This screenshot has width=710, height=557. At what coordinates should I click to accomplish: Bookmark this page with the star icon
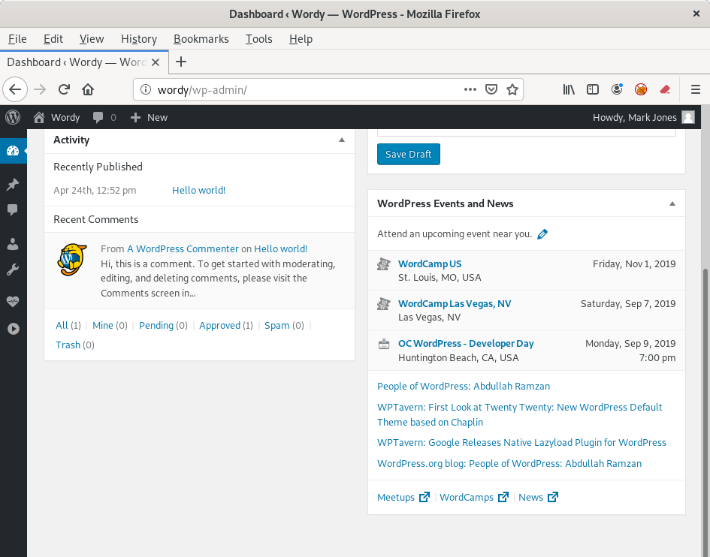click(512, 89)
